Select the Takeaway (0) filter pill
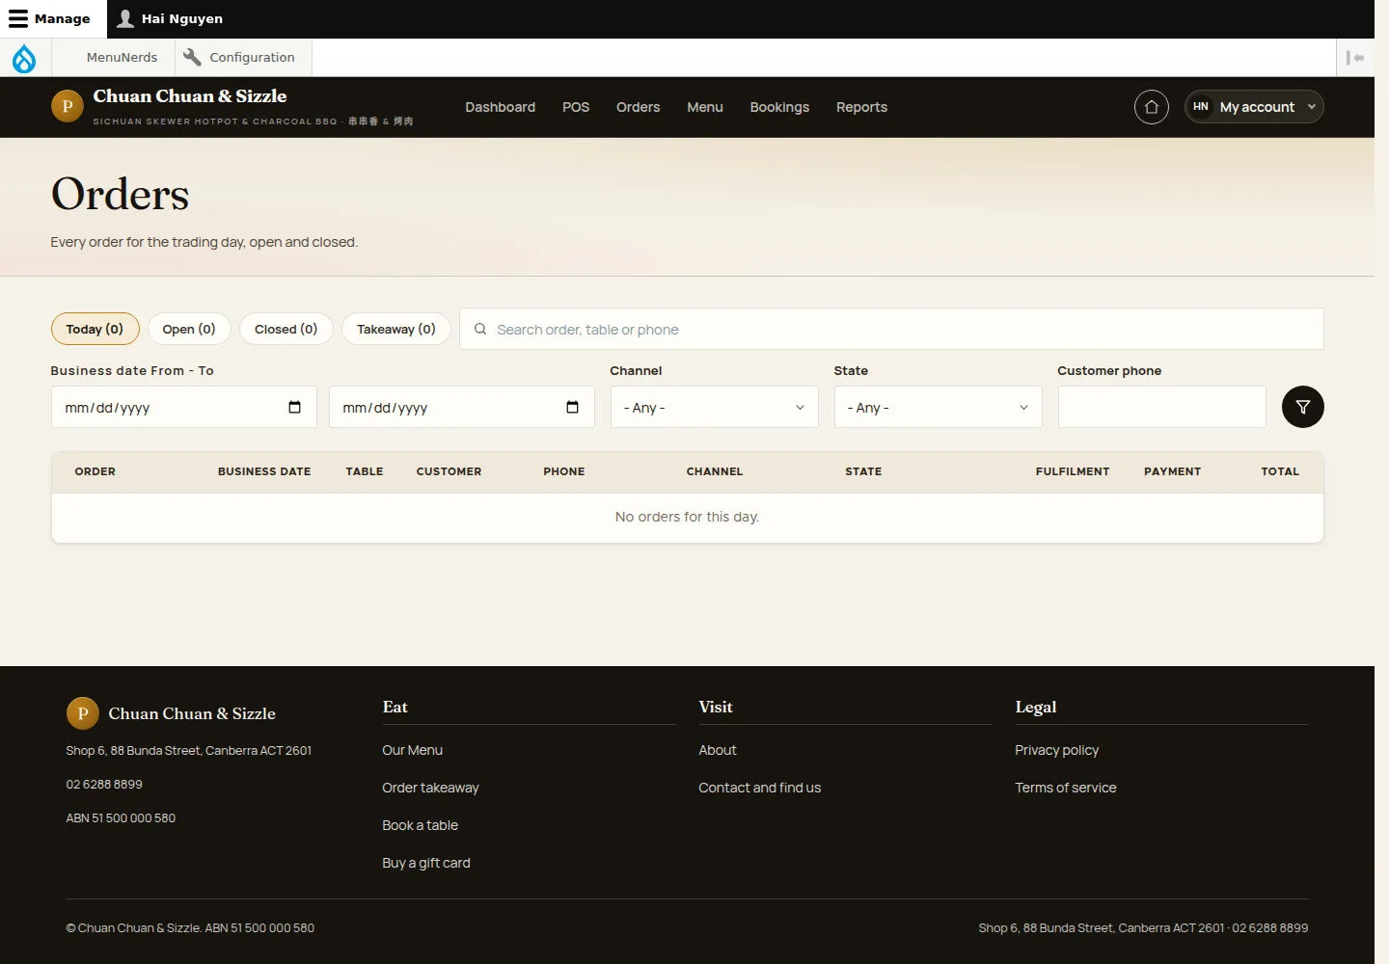The width and height of the screenshot is (1389, 964). [396, 329]
